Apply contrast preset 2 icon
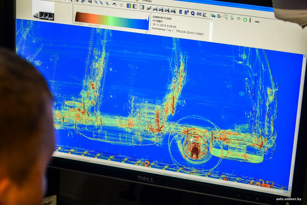The width and height of the screenshot is (307, 205). click(x=161, y=10)
